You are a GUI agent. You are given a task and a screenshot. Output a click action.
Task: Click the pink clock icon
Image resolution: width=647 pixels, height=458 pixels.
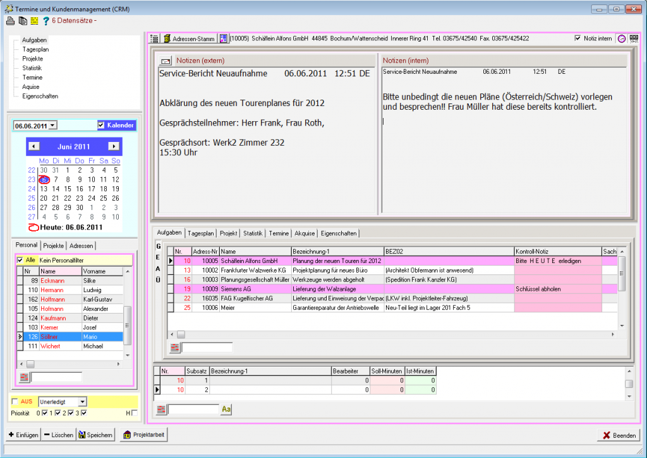622,38
